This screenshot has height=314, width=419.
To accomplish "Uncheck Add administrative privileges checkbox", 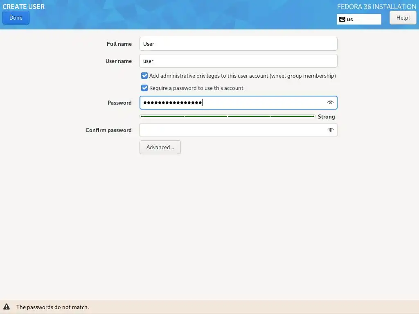I will 144,76.
